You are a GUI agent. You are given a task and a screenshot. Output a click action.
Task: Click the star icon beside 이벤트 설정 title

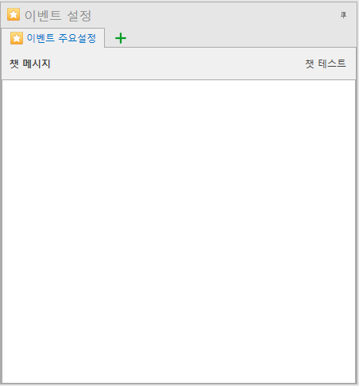pos(14,14)
